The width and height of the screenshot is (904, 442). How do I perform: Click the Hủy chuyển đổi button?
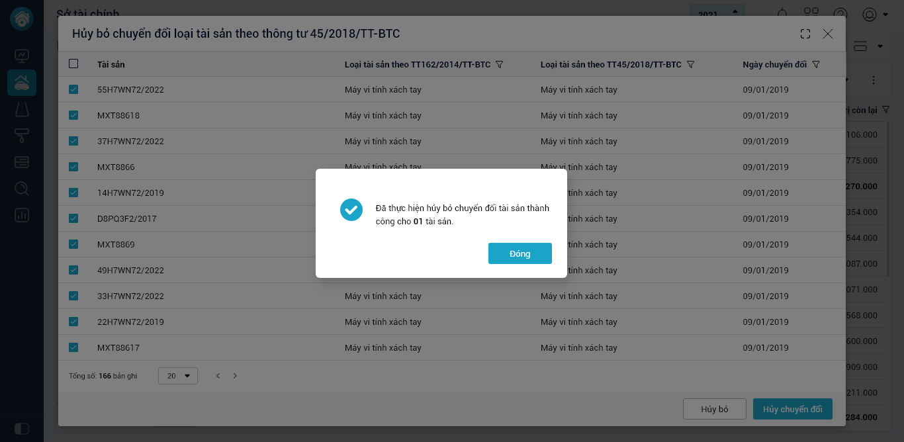pos(792,409)
